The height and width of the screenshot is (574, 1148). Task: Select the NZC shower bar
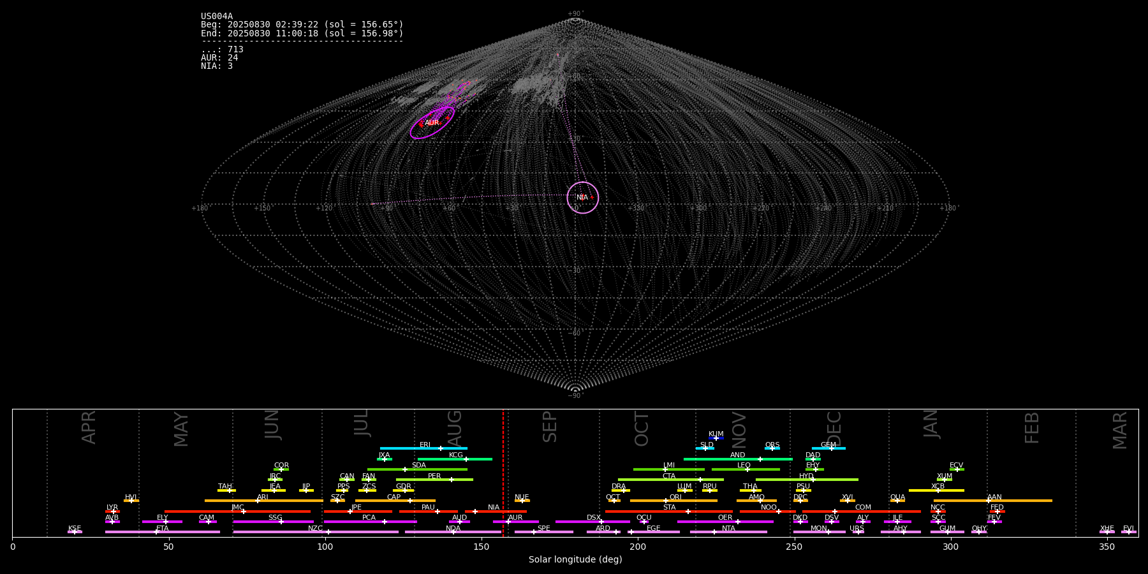316,532
